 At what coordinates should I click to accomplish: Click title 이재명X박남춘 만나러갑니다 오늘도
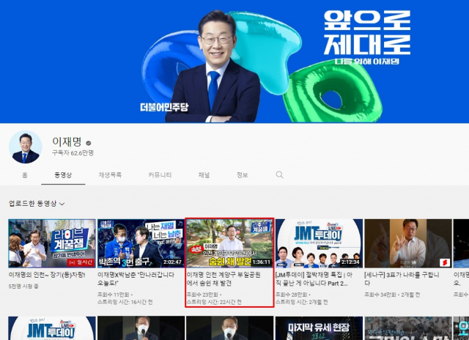136,278
